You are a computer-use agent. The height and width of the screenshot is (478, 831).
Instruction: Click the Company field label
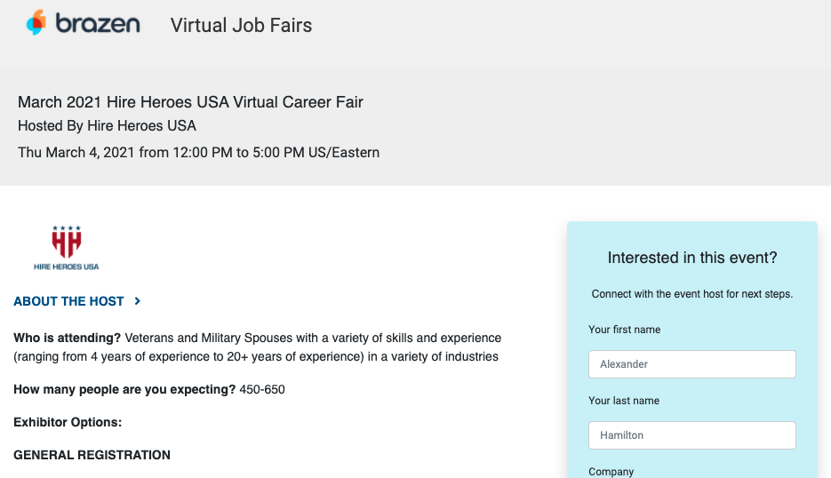pyautogui.click(x=611, y=472)
